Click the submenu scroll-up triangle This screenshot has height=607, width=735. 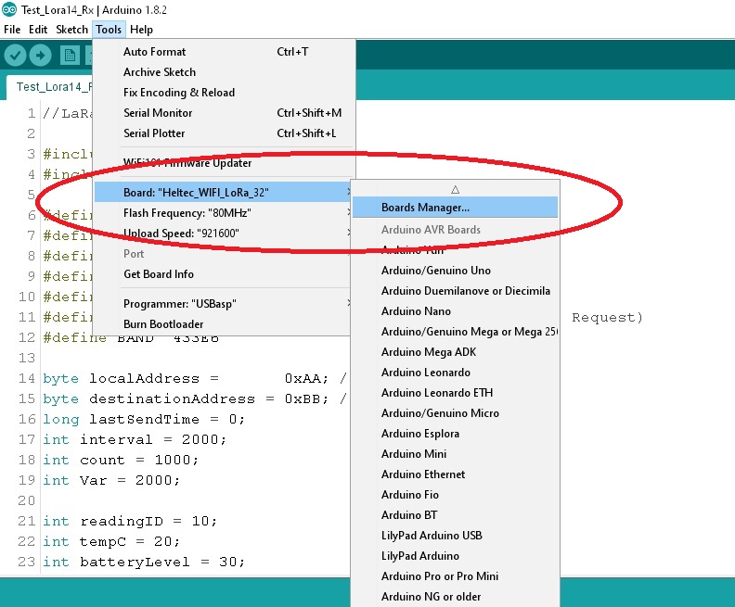point(455,190)
